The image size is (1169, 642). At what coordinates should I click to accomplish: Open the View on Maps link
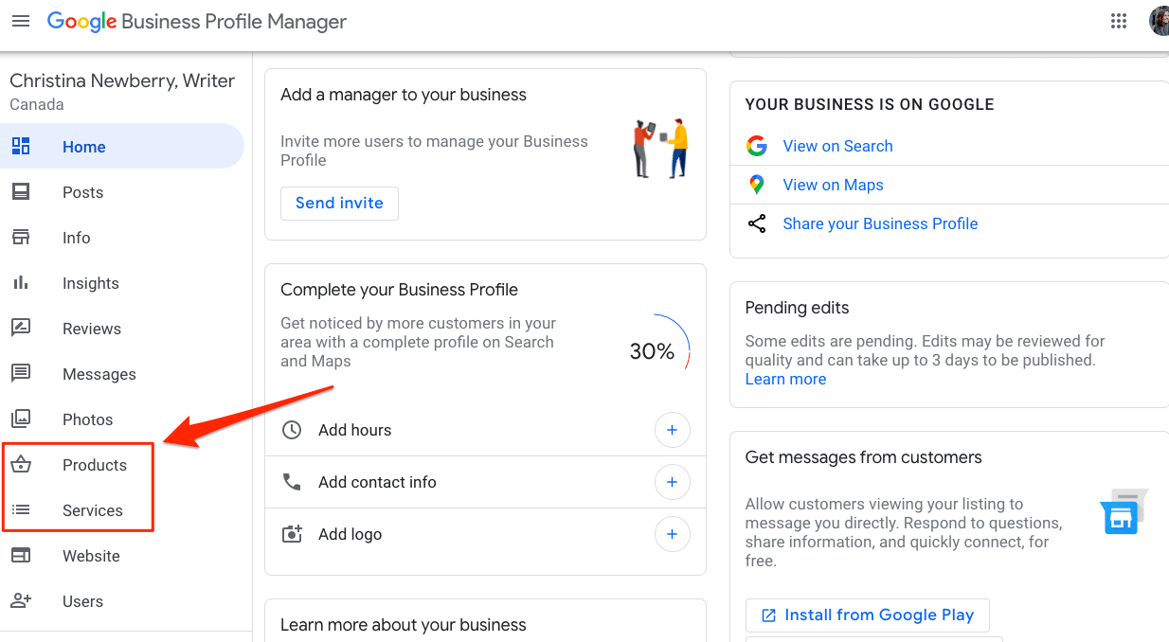[833, 185]
